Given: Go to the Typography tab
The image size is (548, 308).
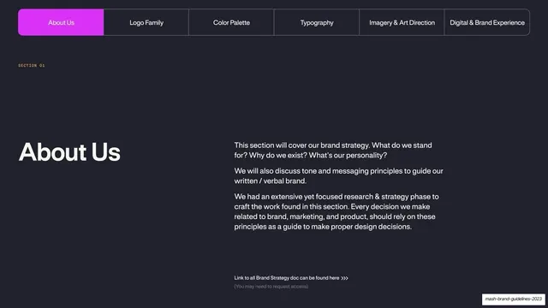Looking at the screenshot, I should [317, 22].
